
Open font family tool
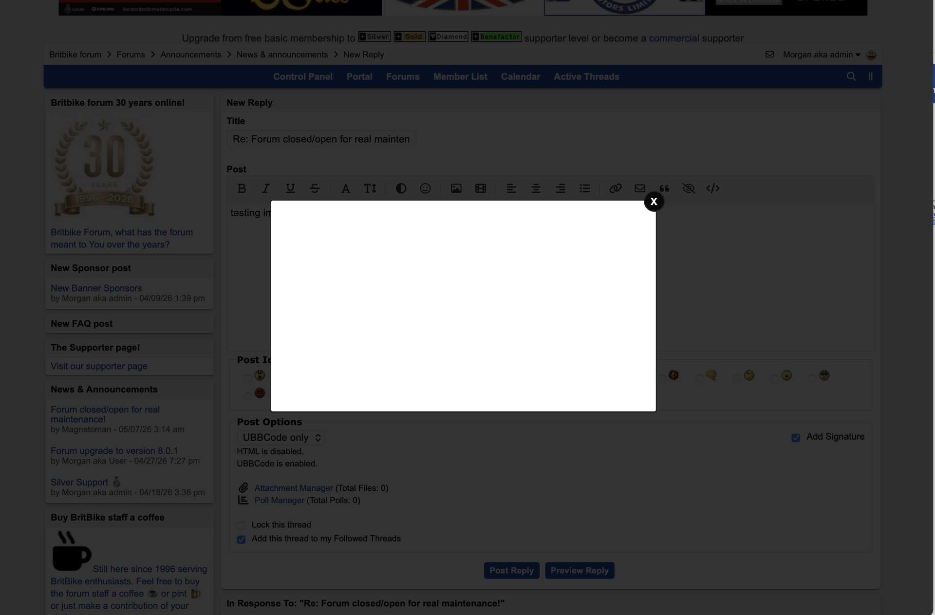click(x=345, y=188)
